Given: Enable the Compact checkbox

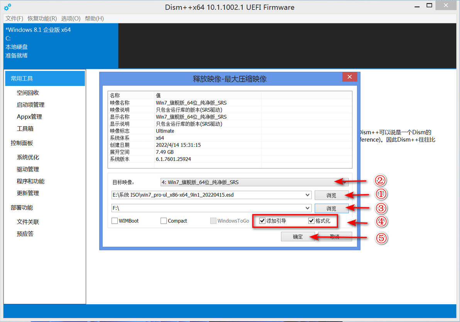Looking at the screenshot, I should [x=164, y=221].
